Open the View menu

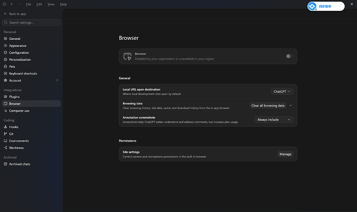[x=51, y=4]
